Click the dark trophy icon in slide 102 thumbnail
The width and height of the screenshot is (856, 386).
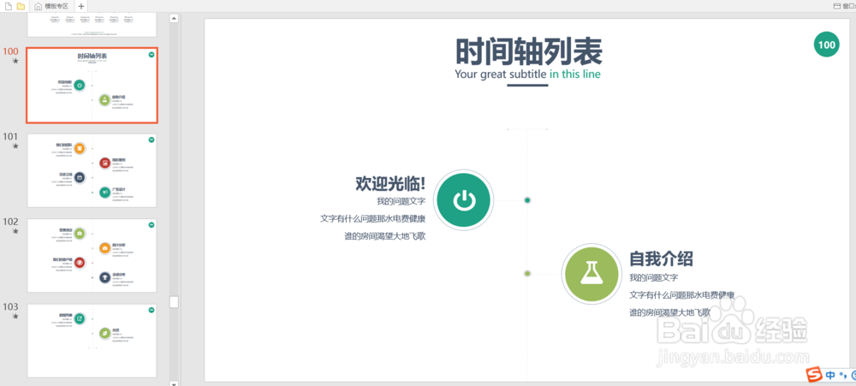coord(104,276)
